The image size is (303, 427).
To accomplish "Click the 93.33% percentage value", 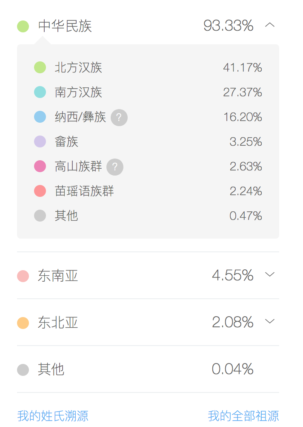I will 228,26.
